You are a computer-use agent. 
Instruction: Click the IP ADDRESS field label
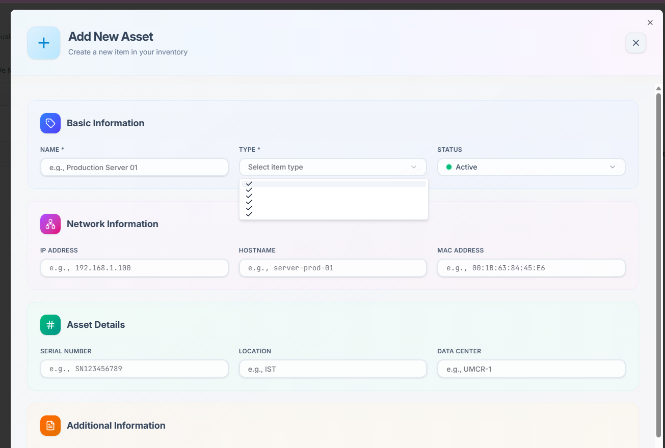(59, 250)
